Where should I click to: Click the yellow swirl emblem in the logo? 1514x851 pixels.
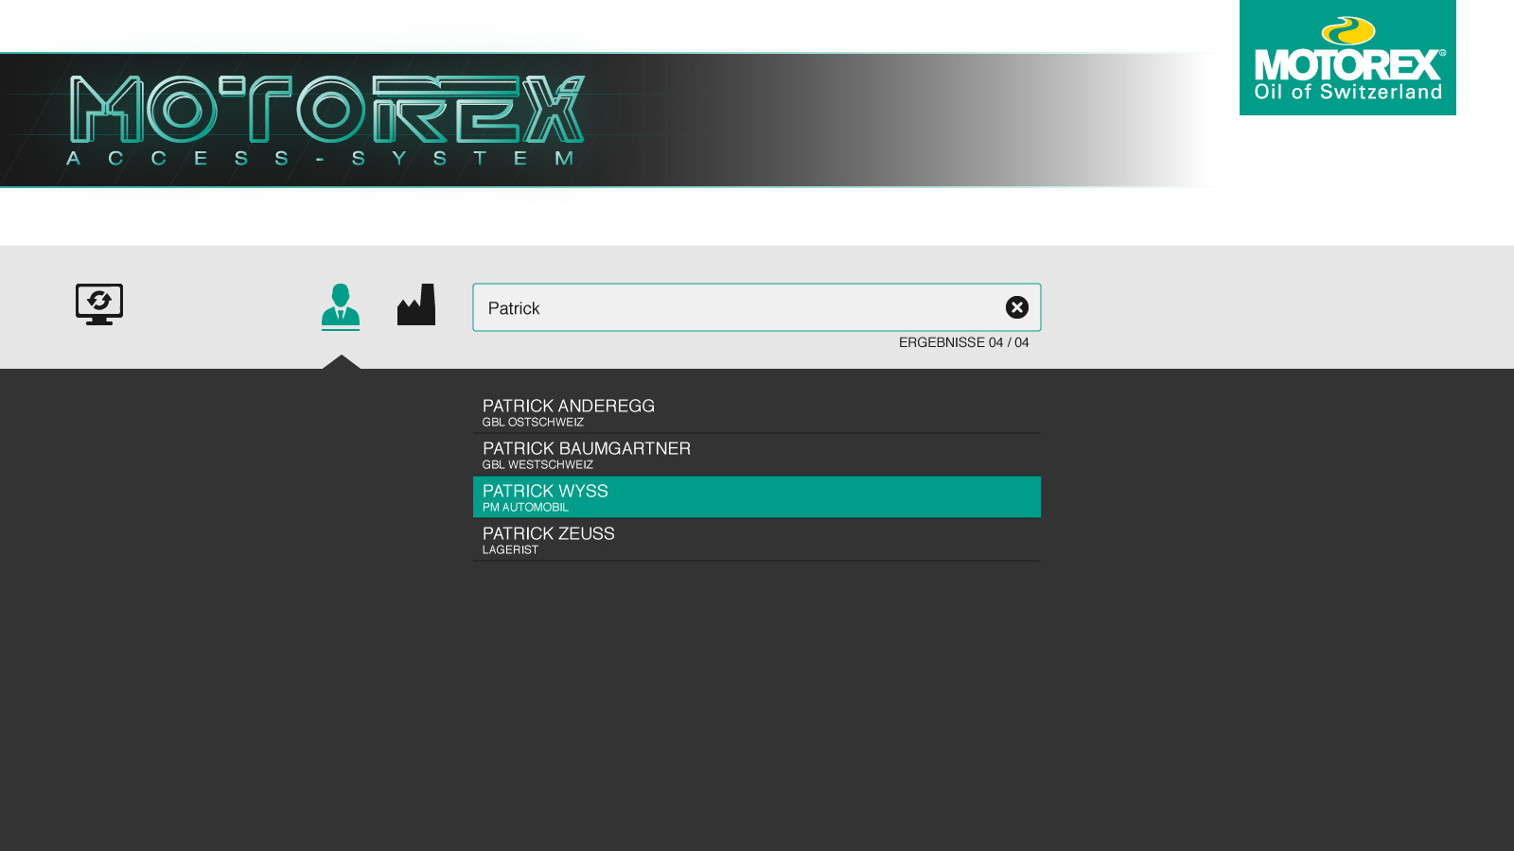[x=1347, y=30]
